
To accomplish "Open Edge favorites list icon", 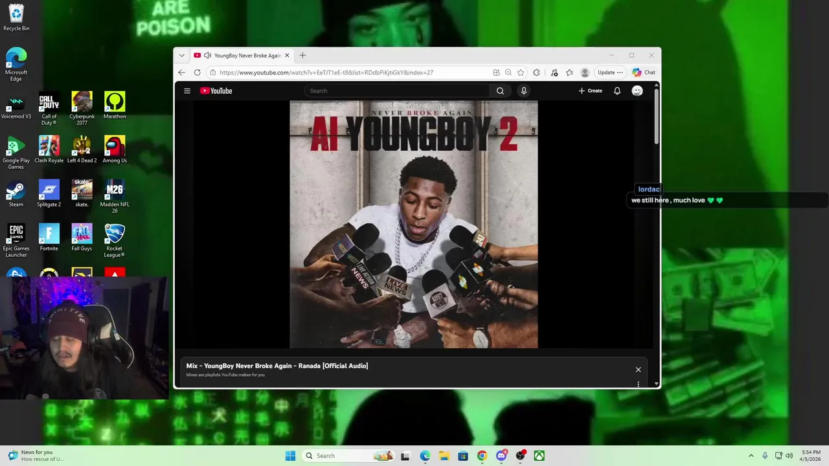I will pos(569,72).
